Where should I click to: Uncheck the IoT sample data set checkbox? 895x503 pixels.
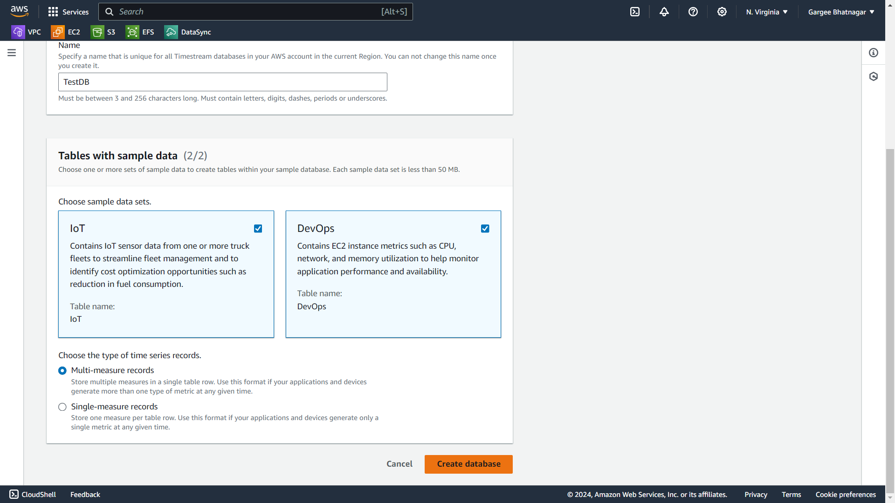tap(258, 229)
